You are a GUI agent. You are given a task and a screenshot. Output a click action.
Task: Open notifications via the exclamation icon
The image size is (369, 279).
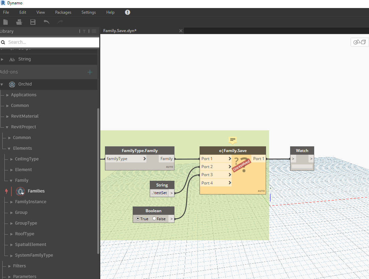127,12
